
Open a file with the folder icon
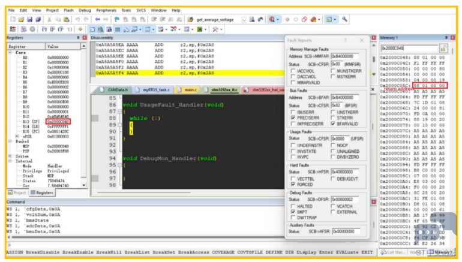21,19
